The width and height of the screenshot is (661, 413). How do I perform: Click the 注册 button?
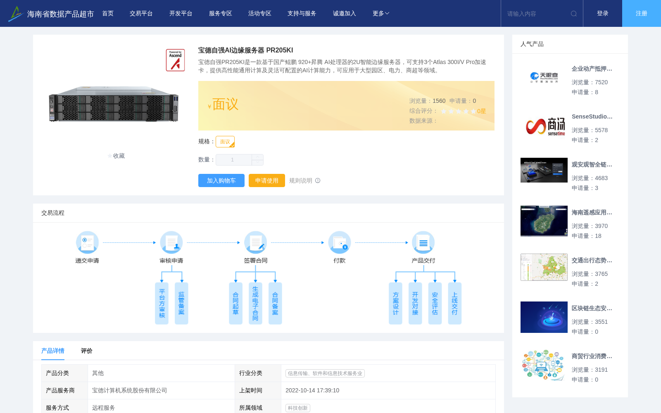(x=642, y=14)
